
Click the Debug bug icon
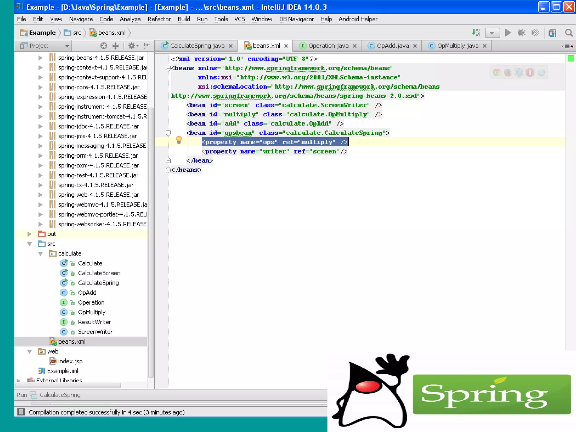[521, 33]
